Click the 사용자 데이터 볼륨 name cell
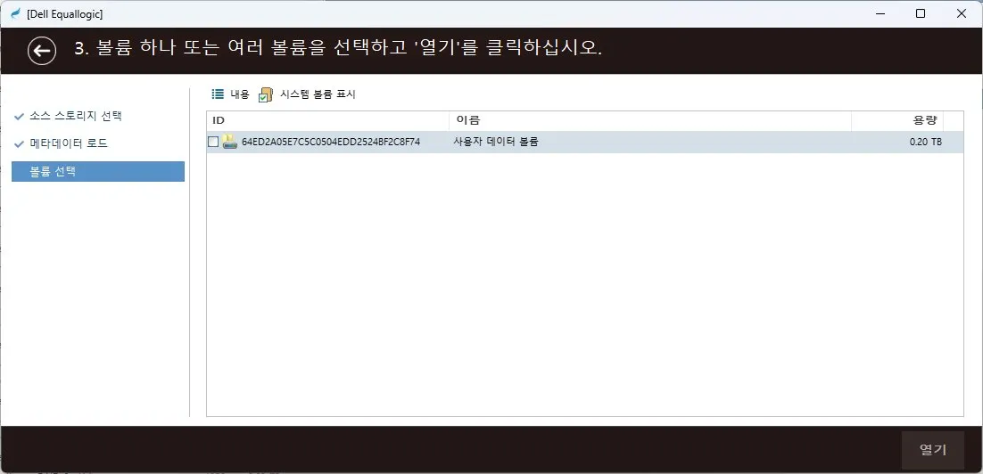Screen dimensions: 983x474 [x=496, y=143]
